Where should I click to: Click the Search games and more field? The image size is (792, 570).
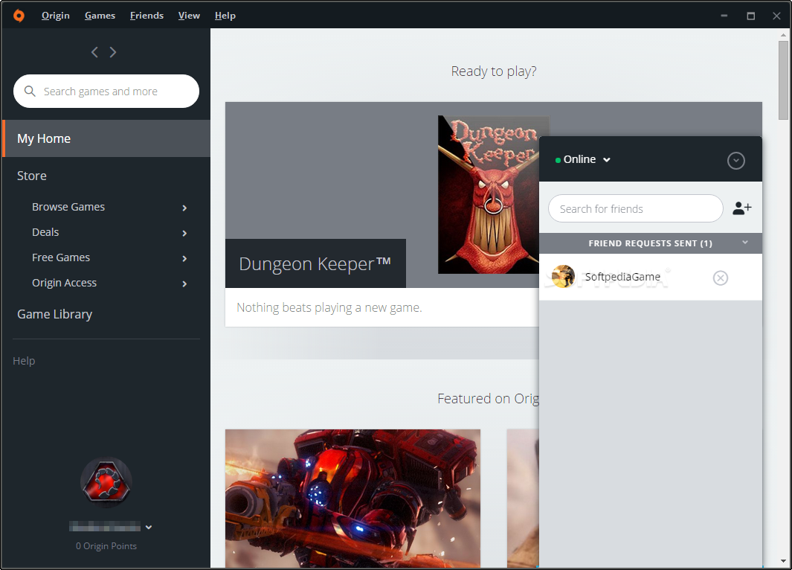coord(106,91)
